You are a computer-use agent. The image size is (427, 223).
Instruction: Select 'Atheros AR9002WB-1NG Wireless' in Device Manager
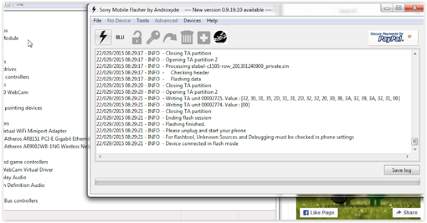pos(45,146)
